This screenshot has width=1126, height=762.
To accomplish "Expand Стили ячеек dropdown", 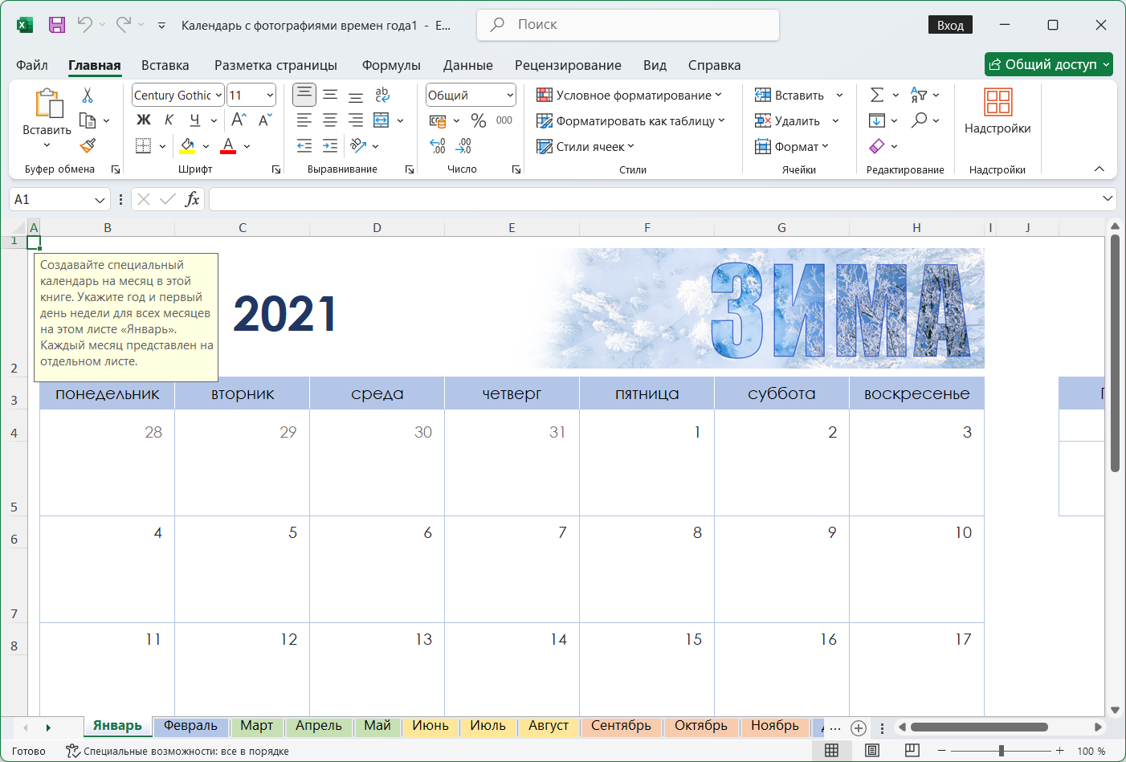I will [x=585, y=146].
